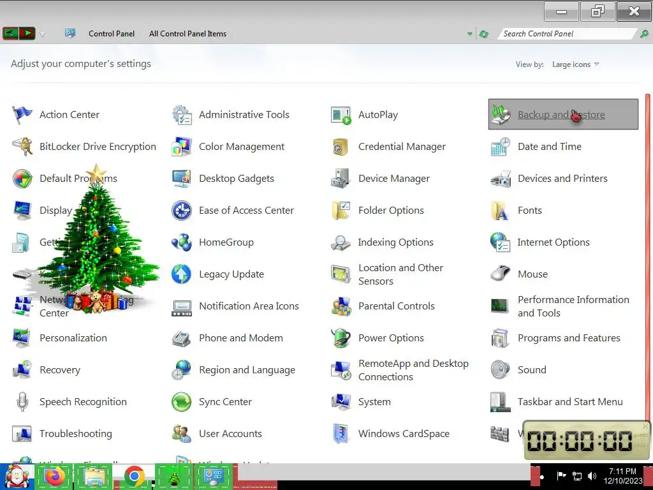Open the HomeGroup spheres icon
Viewport: 653px width, 490px height.
tap(182, 242)
